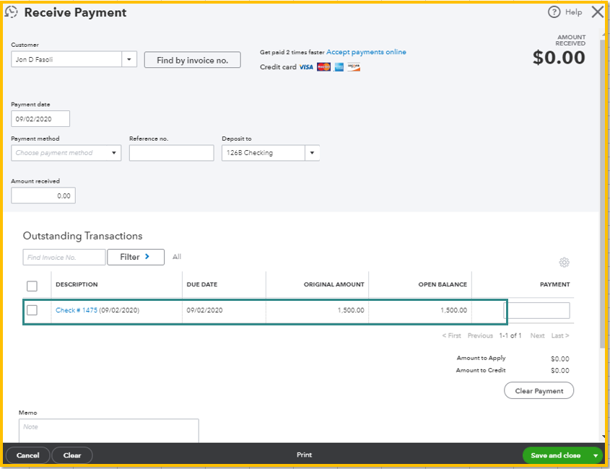The width and height of the screenshot is (610, 469).
Task: Go to First page of transactions
Action: point(451,336)
